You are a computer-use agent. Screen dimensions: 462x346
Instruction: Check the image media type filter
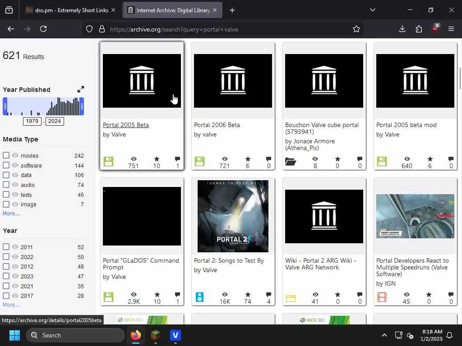pyautogui.click(x=6, y=204)
